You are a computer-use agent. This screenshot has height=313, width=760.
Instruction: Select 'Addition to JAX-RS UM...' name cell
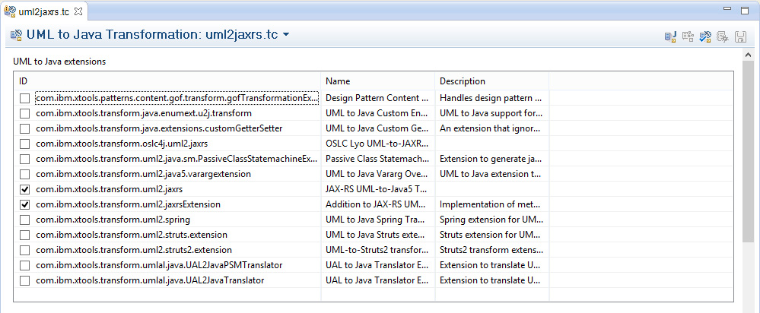pyautogui.click(x=377, y=204)
